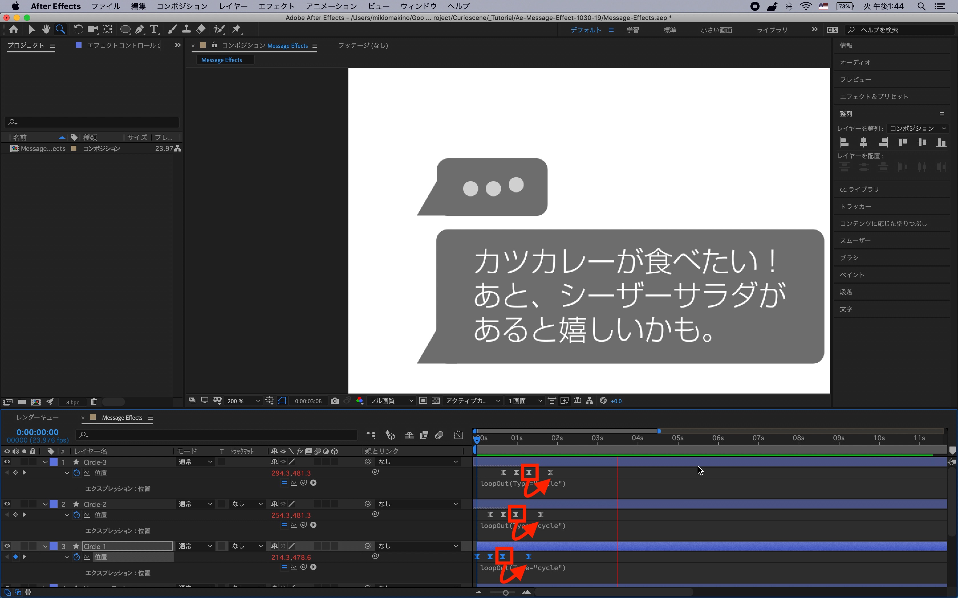Select the Pen tool in toolbar

139,29
